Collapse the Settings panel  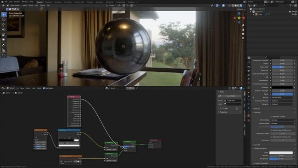257,112
